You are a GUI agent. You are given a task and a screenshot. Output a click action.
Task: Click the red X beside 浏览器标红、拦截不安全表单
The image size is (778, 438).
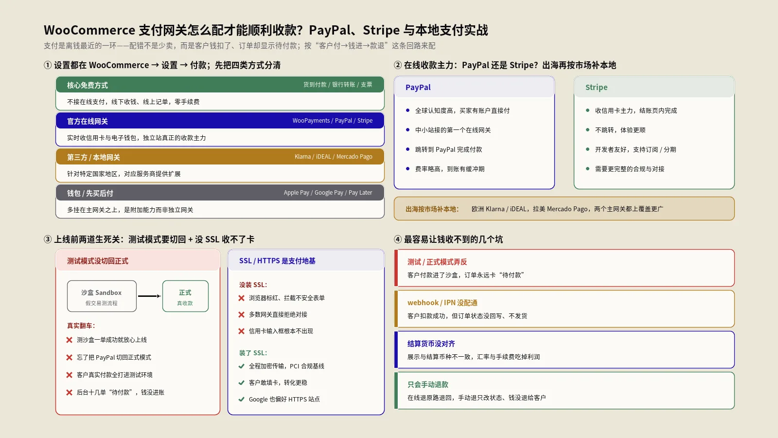click(x=241, y=298)
